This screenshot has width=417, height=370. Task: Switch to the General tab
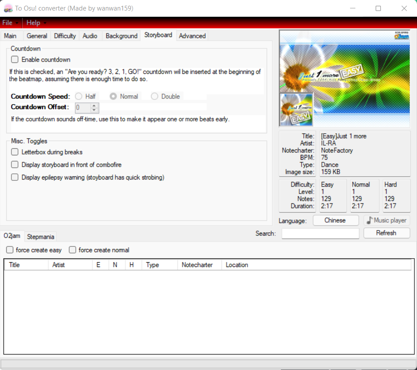[x=37, y=36]
